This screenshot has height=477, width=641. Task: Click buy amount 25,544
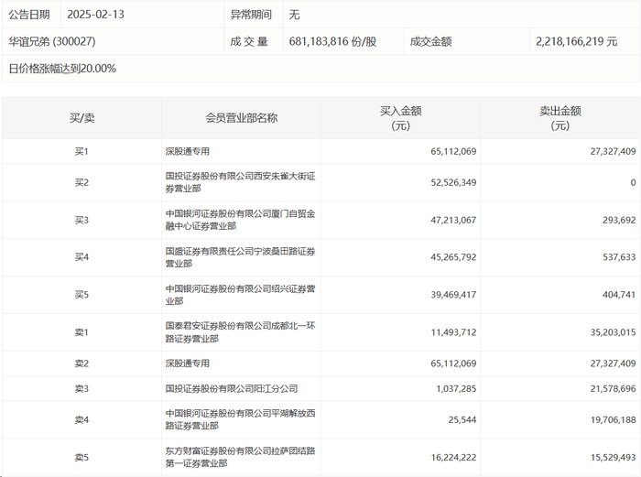462,419
